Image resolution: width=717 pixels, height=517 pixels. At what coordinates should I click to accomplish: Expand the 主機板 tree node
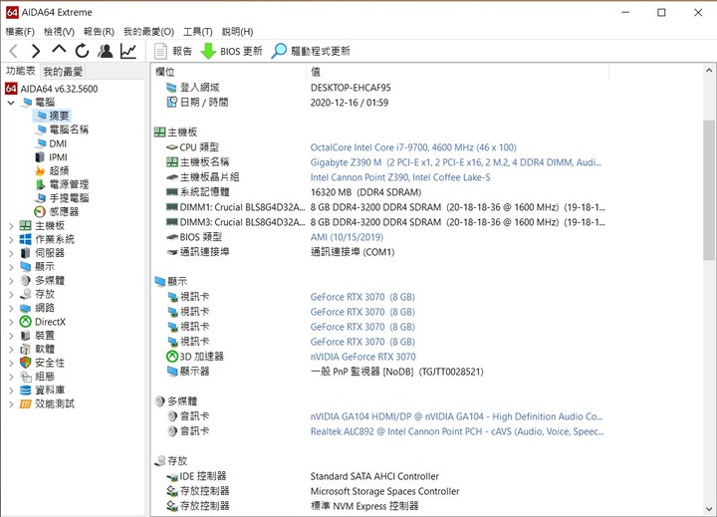coord(11,225)
